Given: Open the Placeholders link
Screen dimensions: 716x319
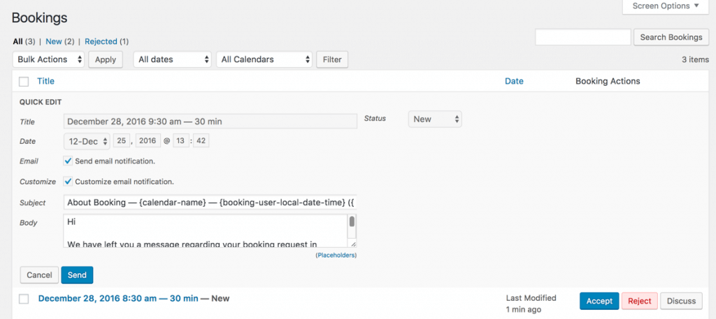Looking at the screenshot, I should pos(336,255).
